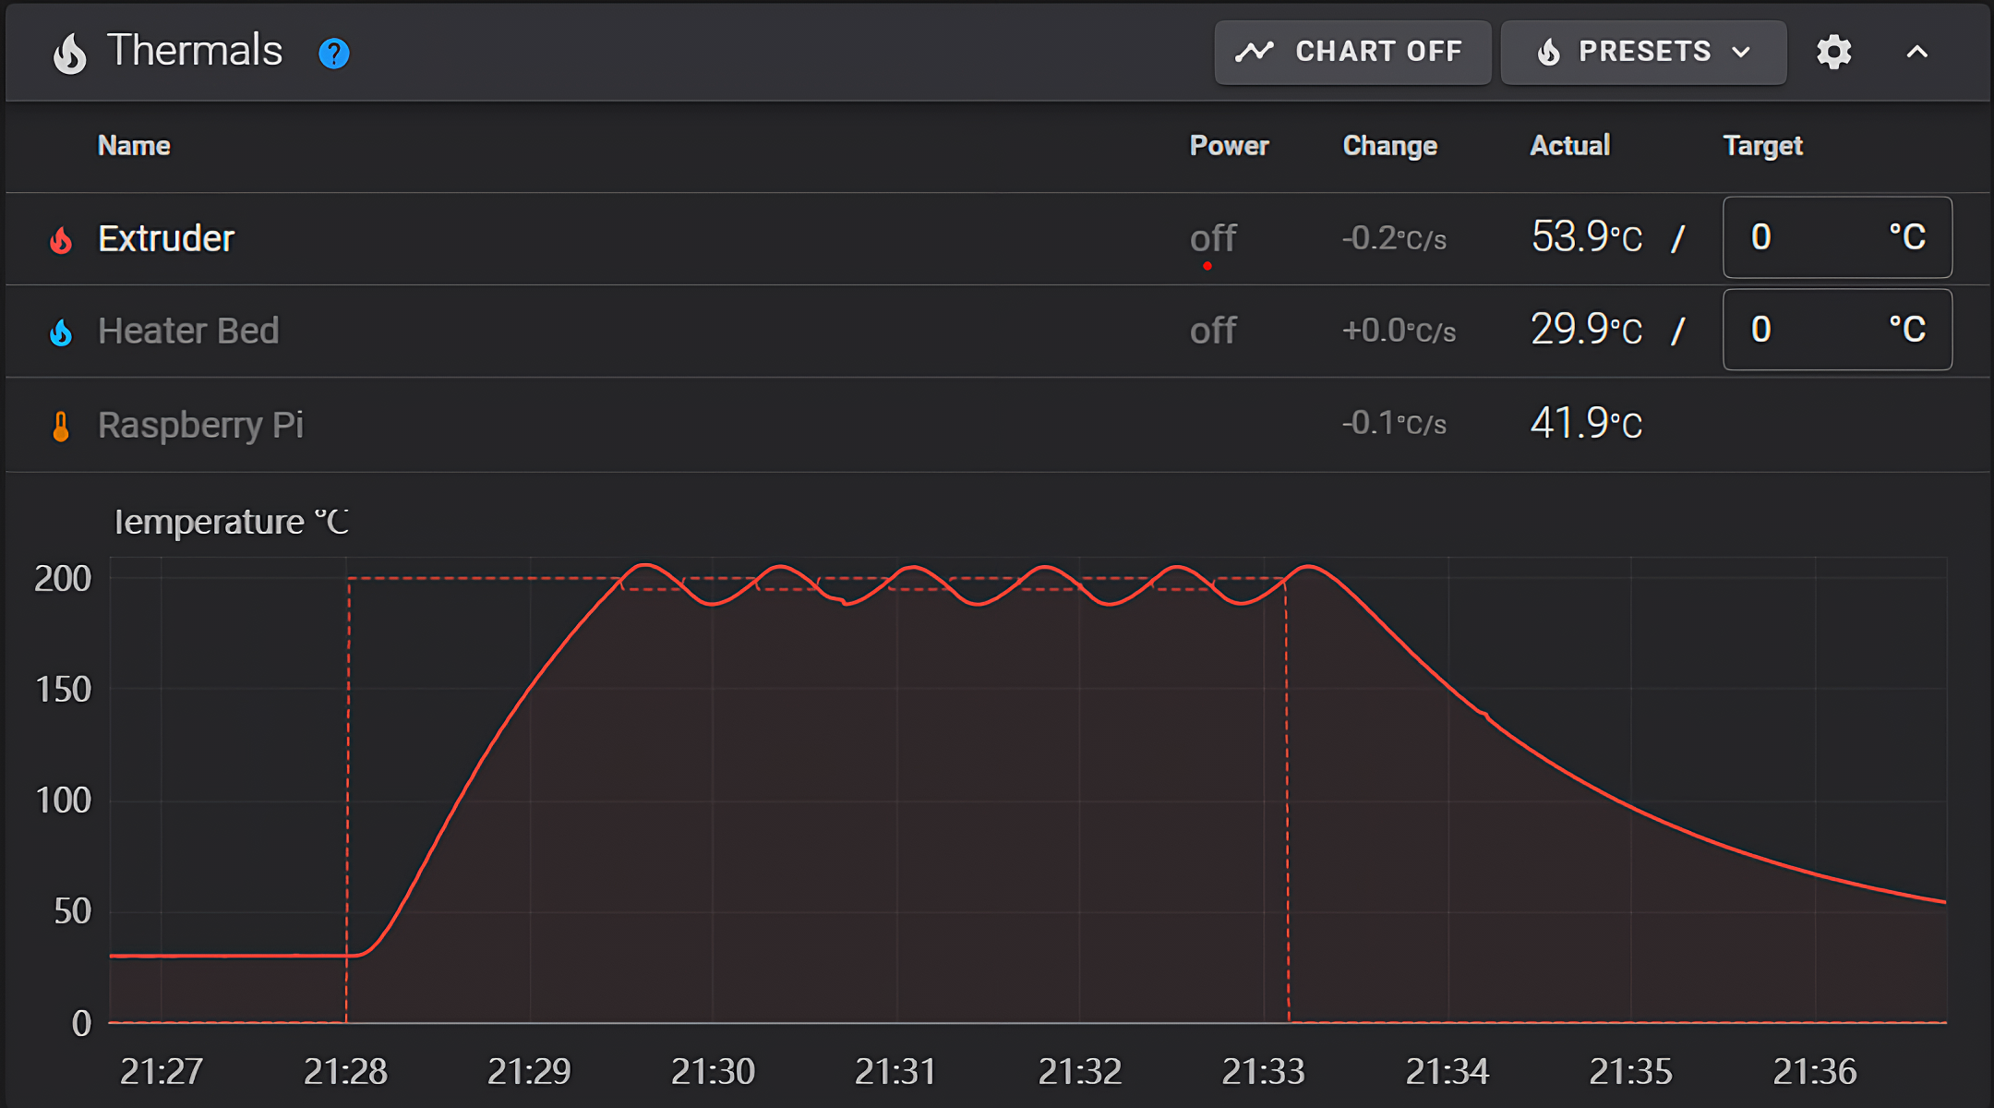Click the Extruder actual temperature 53.9°C
Screen dimensions: 1994x1108
point(1586,237)
